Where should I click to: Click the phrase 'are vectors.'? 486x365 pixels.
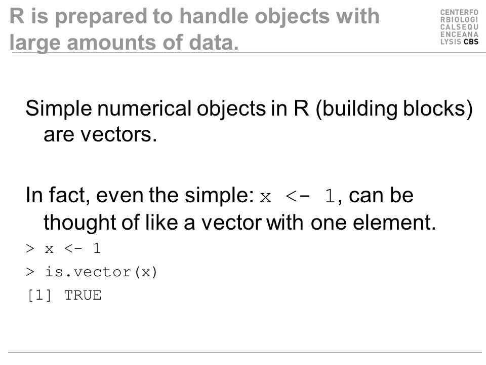pos(100,135)
